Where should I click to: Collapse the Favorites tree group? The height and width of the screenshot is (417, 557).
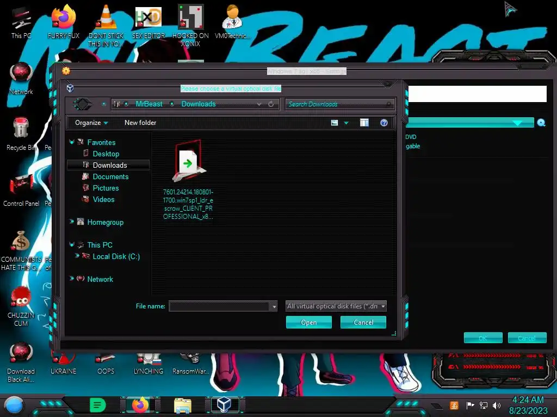(x=71, y=142)
